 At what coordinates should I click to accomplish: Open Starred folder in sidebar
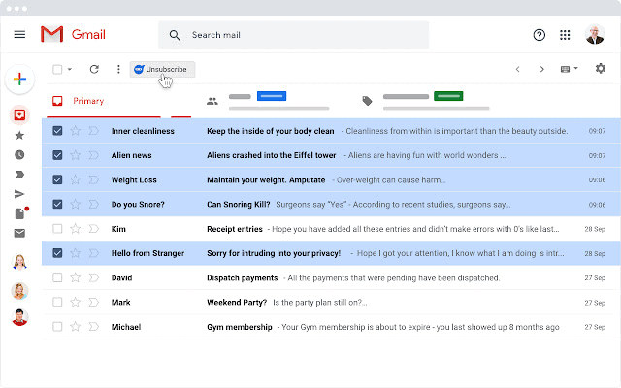[19, 135]
